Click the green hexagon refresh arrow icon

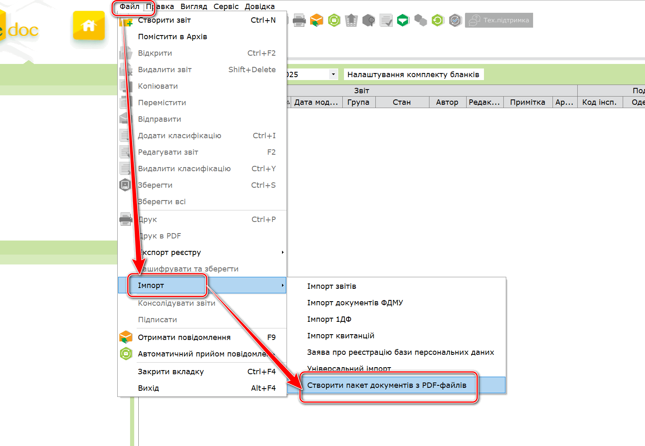(438, 20)
